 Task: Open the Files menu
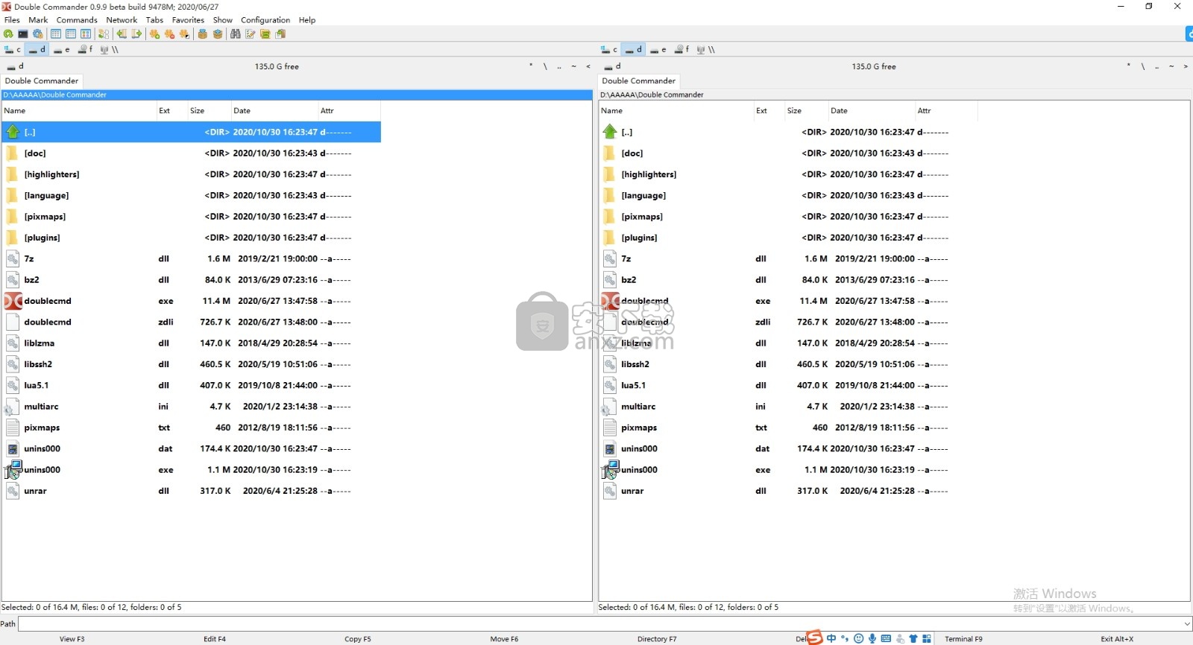pyautogui.click(x=12, y=20)
